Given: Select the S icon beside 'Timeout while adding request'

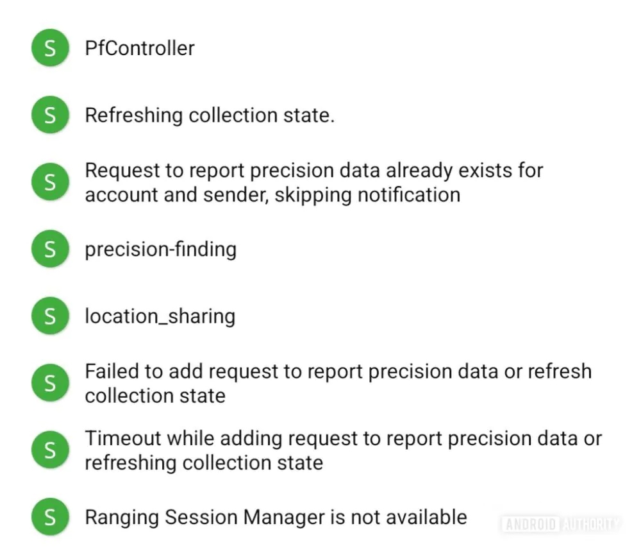Looking at the screenshot, I should pos(50,450).
